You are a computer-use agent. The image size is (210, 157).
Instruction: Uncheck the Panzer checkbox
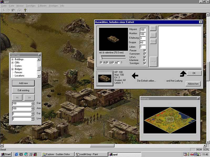pyautogui.click(x=145, y=51)
